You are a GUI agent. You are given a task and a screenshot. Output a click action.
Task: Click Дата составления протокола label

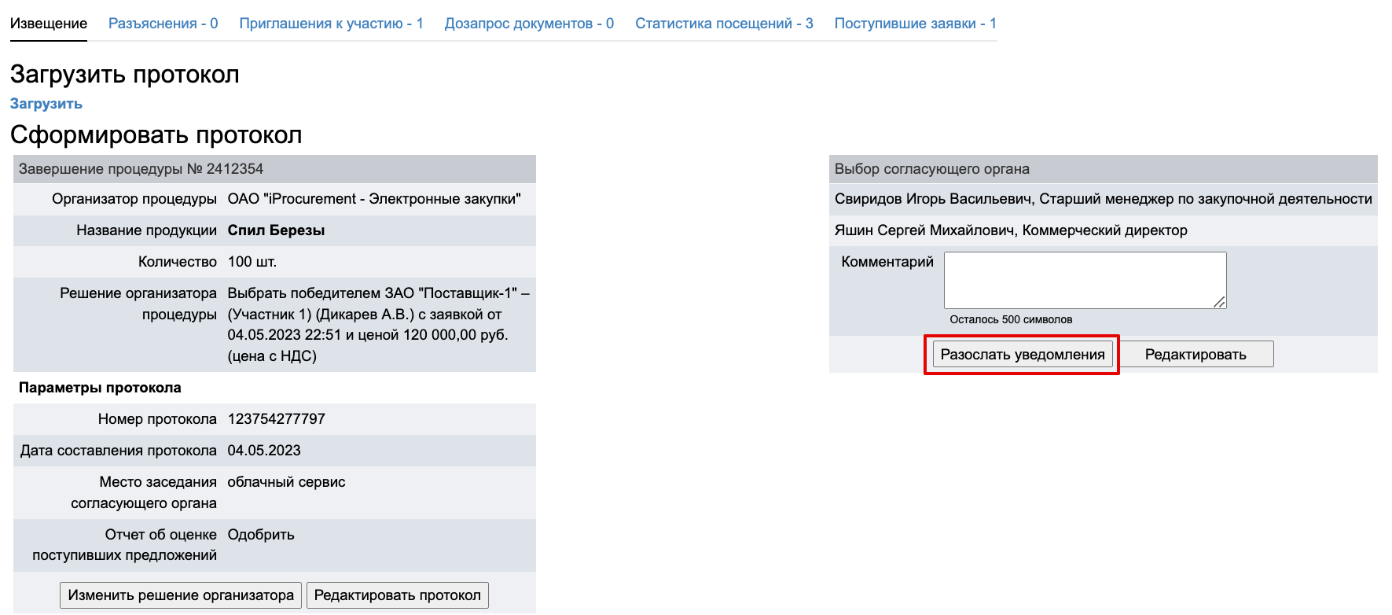click(119, 451)
